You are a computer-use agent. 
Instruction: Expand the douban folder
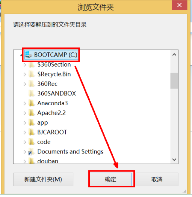(x=25, y=161)
